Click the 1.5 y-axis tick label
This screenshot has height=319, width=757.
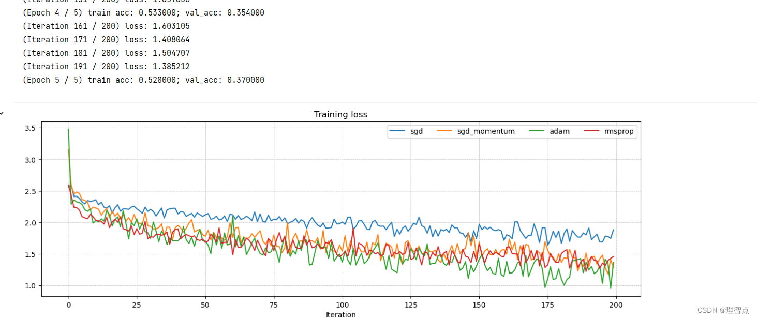(x=30, y=254)
